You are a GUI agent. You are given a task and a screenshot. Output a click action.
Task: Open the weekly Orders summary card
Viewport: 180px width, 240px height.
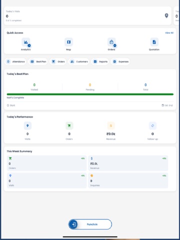point(47,163)
